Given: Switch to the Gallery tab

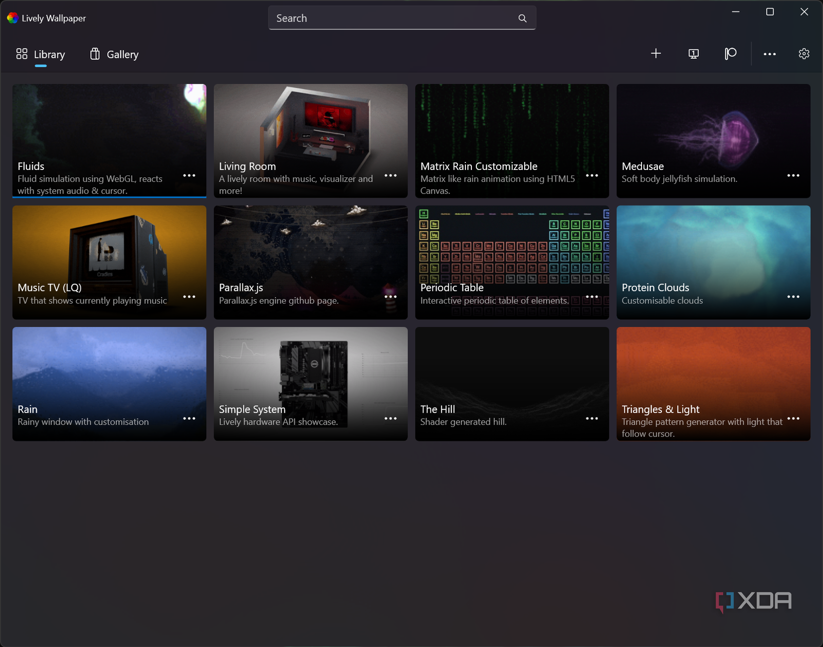Looking at the screenshot, I should tap(122, 54).
